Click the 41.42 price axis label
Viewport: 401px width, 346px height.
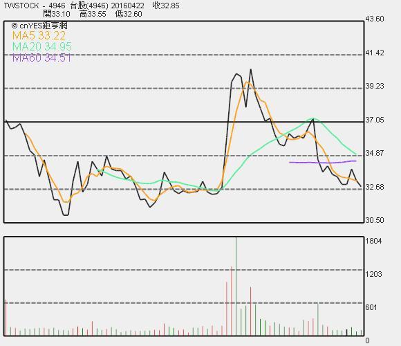[x=375, y=53]
